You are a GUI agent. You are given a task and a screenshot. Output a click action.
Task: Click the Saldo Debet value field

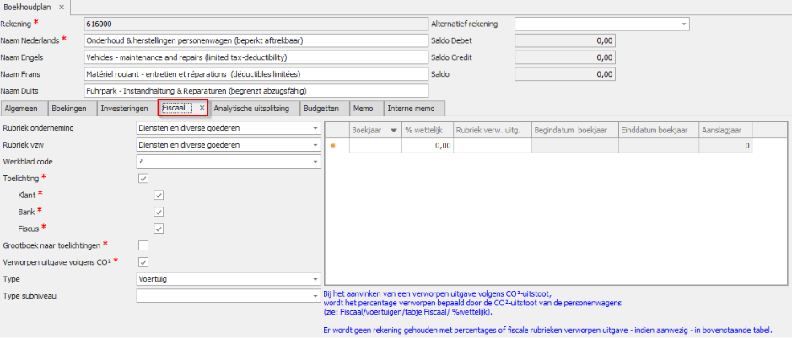[565, 40]
